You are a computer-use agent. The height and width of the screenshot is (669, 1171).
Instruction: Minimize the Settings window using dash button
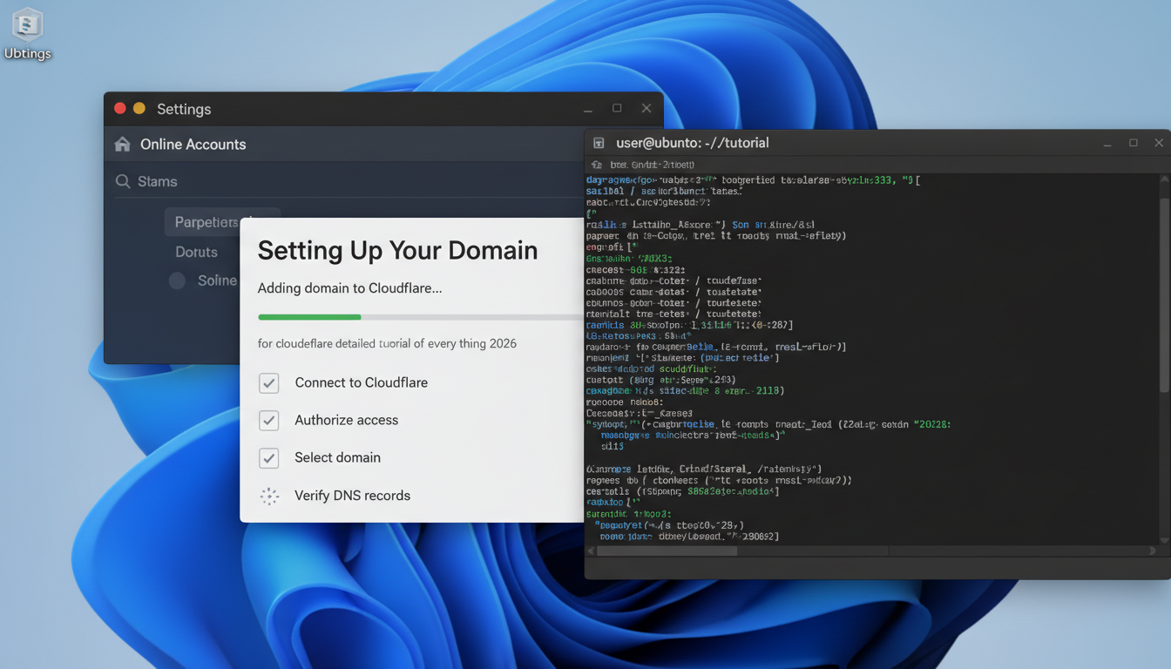(x=588, y=109)
